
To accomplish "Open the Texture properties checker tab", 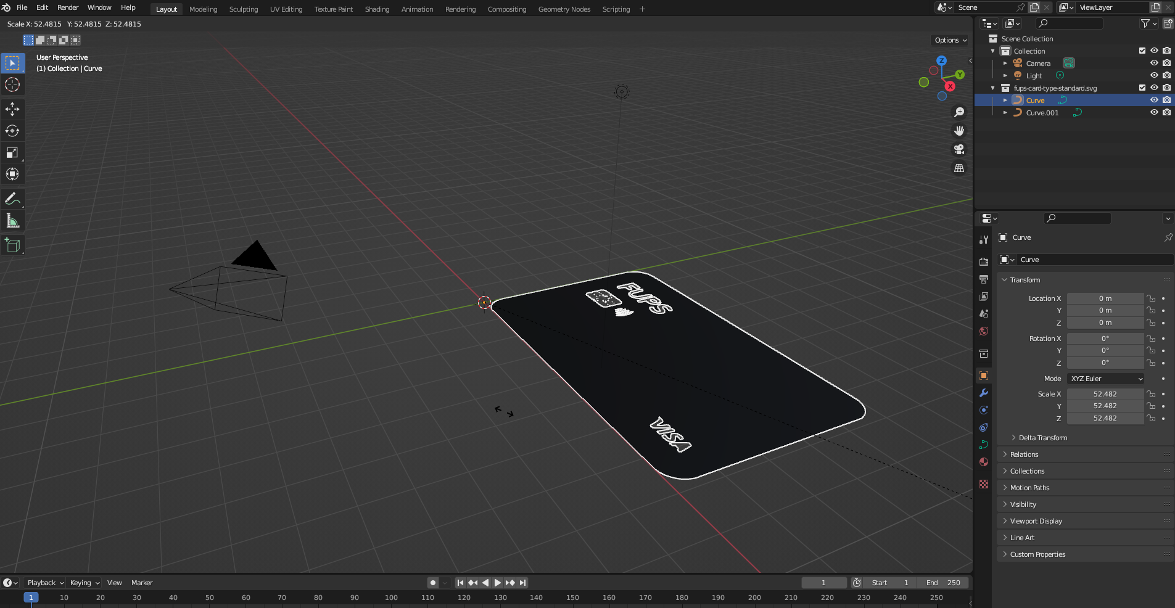I will (984, 484).
